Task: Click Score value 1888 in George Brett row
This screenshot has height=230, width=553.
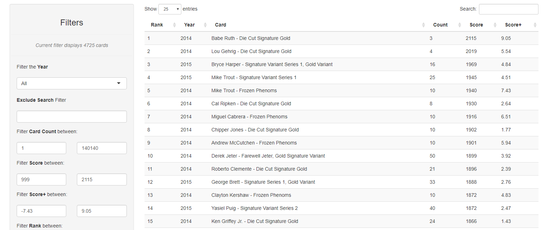Action: point(471,182)
